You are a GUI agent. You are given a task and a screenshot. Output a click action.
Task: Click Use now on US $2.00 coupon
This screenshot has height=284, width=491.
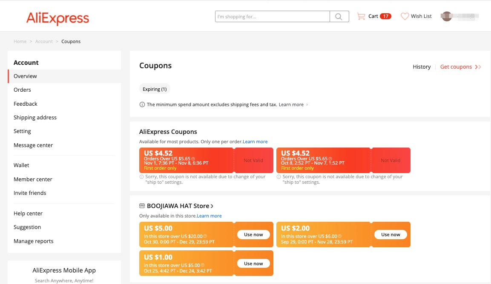pos(391,235)
